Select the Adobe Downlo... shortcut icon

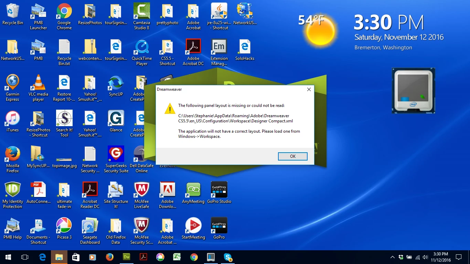[x=167, y=196]
